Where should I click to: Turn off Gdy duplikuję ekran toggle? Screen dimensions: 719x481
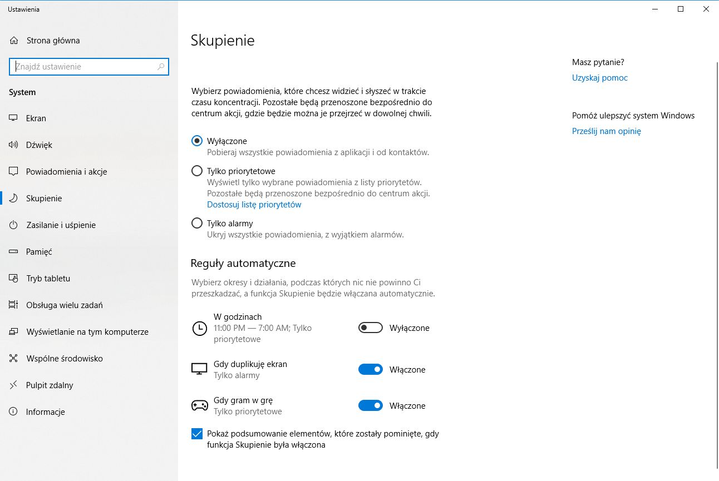tap(371, 370)
